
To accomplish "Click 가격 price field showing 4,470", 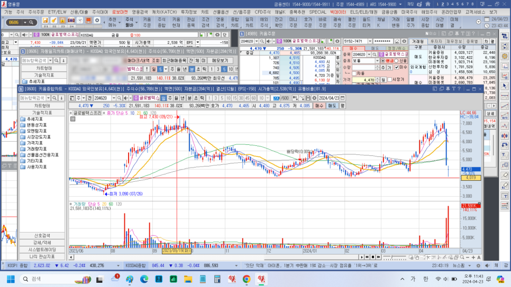I will coord(363,79).
